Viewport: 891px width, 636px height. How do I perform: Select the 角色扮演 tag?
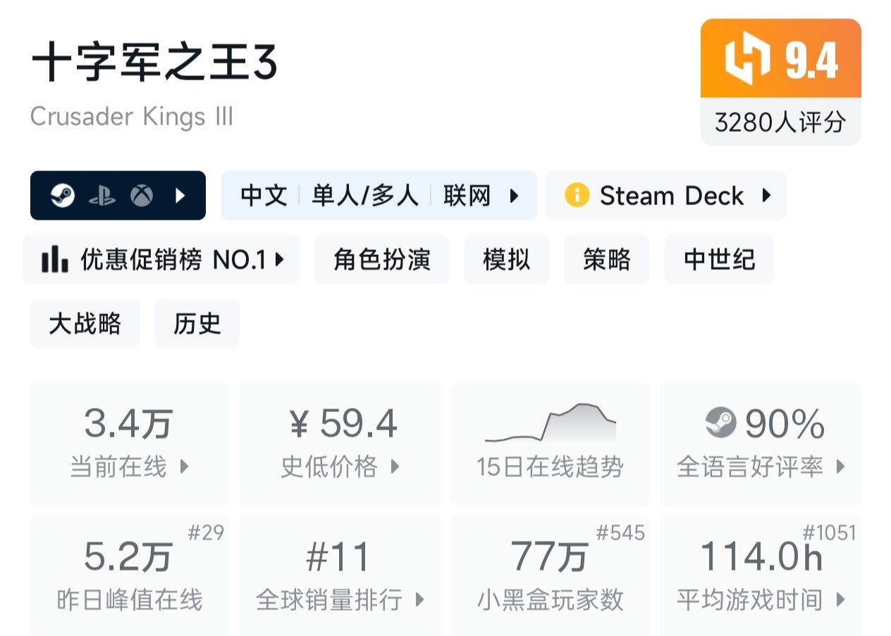[x=381, y=260]
